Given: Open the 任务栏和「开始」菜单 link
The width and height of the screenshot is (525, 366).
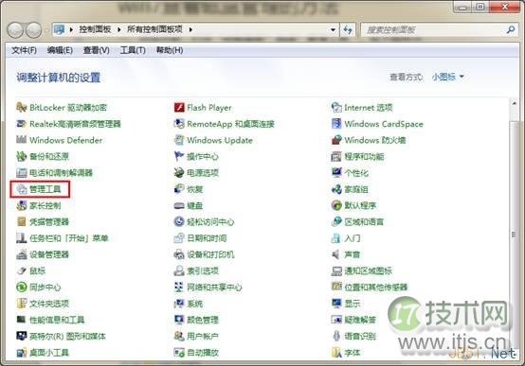Looking at the screenshot, I should (69, 238).
